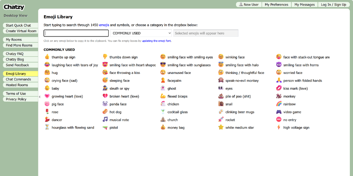Choose the rainbow emoji icon
Image resolution: width=353 pixels, height=176 pixels.
click(x=279, y=104)
